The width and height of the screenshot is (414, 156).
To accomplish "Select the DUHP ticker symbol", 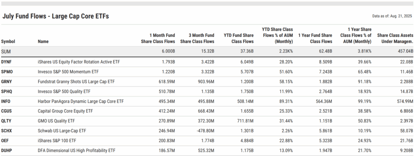I will coord(6,150).
